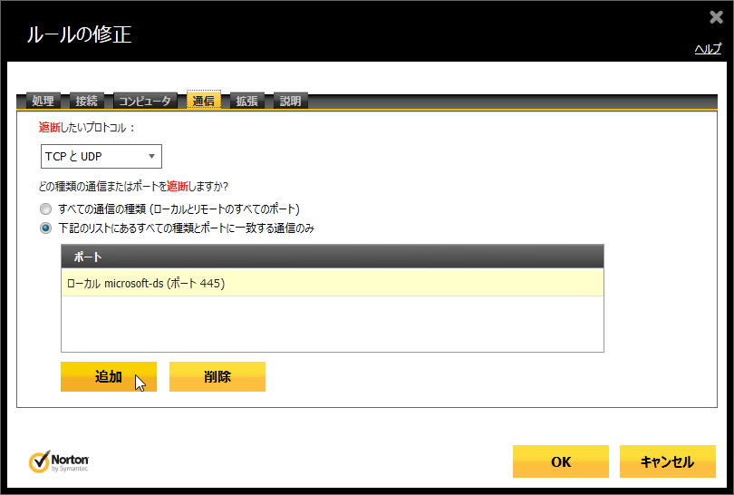Select the ローカル microsoft-ds (ポート 445) entry

332,283
